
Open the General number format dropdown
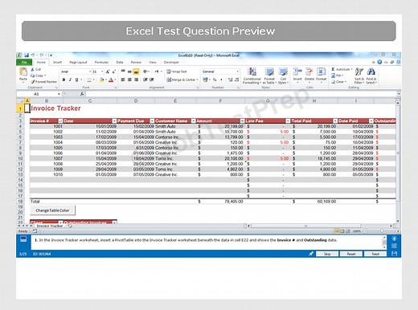tap(237, 71)
